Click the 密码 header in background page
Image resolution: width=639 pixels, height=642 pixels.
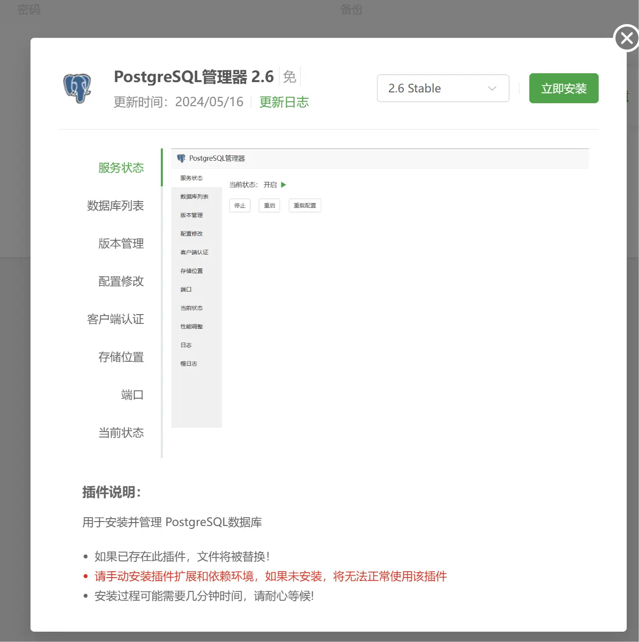[29, 9]
